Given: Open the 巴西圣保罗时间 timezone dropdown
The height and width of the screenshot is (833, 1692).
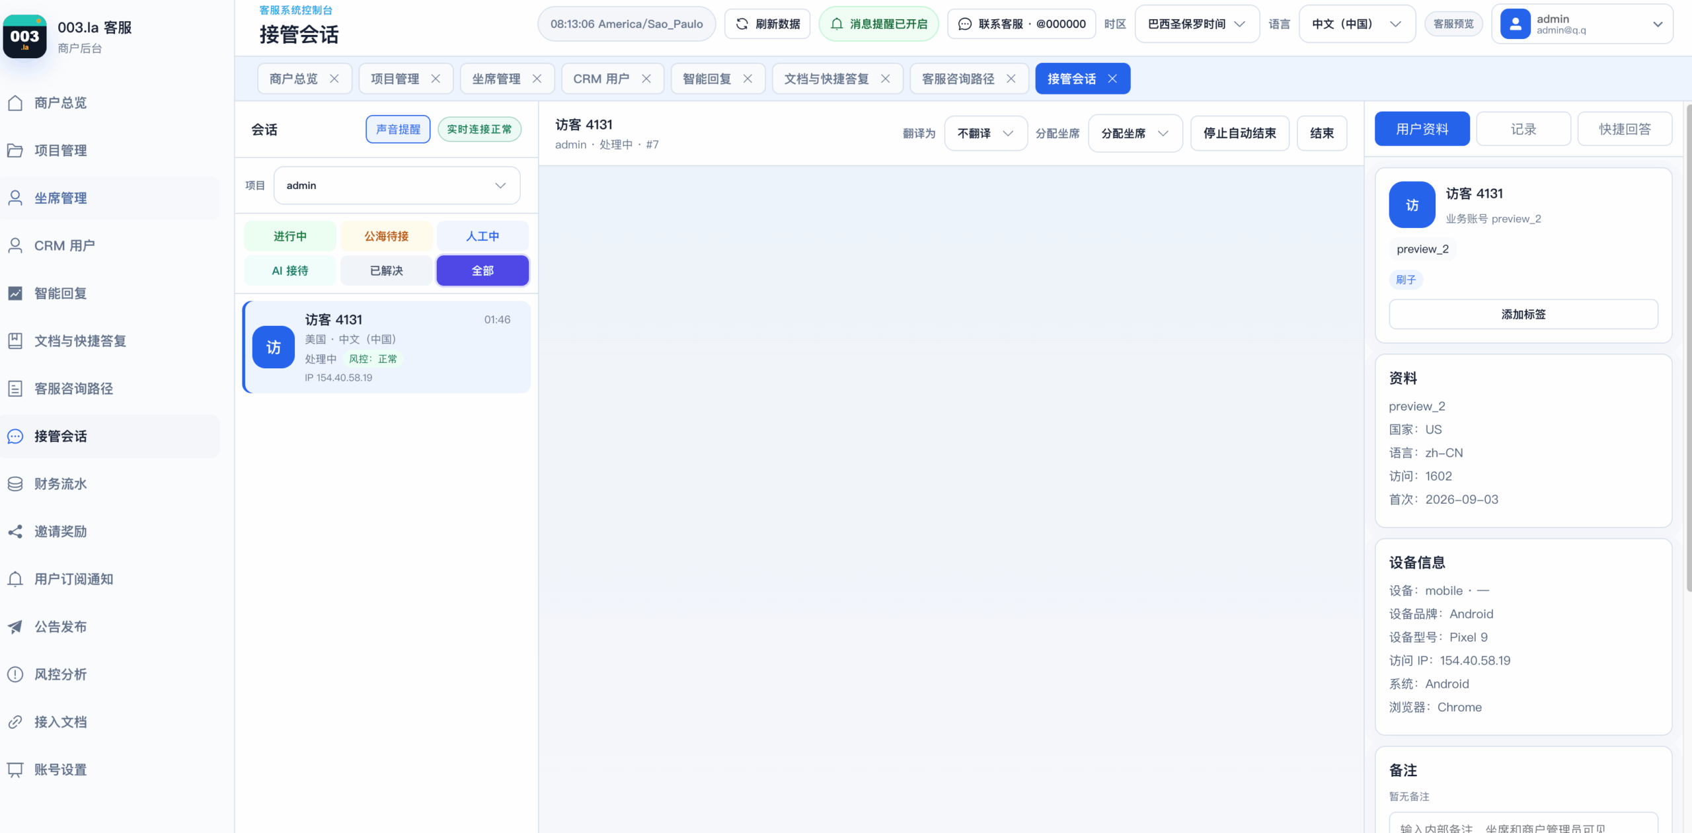Looking at the screenshot, I should (x=1197, y=24).
